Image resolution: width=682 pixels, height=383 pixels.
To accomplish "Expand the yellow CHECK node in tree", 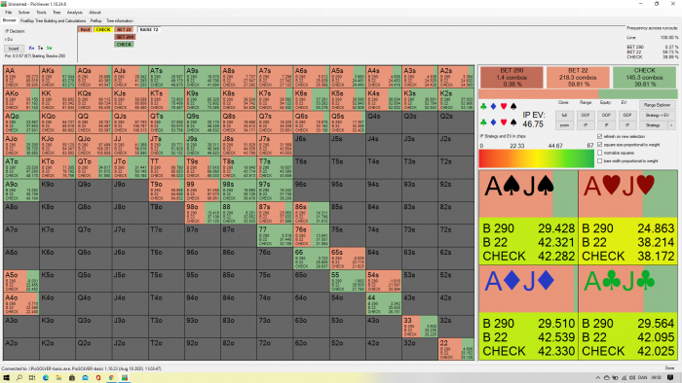I will point(103,29).
